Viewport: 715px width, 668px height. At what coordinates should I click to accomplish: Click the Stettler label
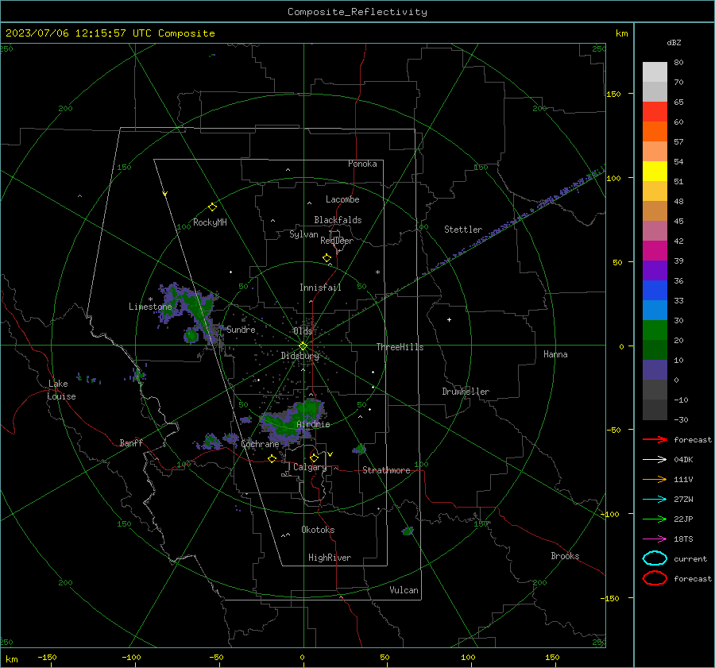pos(463,230)
